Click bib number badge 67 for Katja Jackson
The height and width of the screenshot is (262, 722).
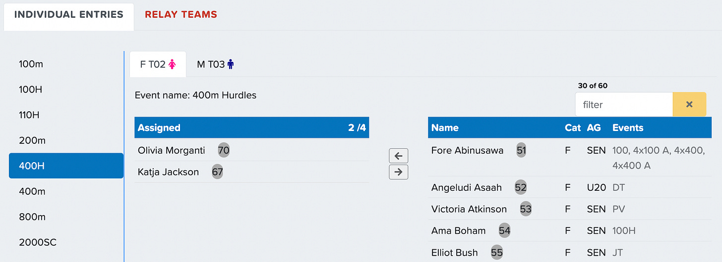(x=217, y=172)
